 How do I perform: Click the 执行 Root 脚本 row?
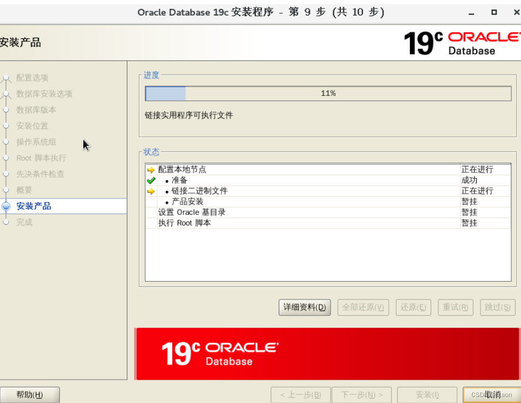328,222
